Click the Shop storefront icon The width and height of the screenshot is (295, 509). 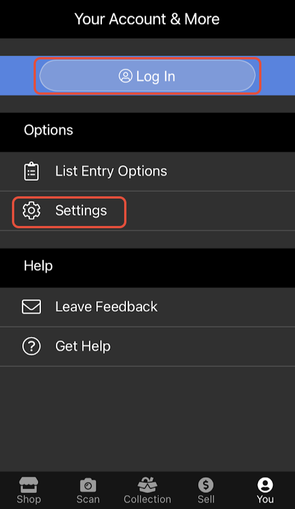tap(29, 485)
